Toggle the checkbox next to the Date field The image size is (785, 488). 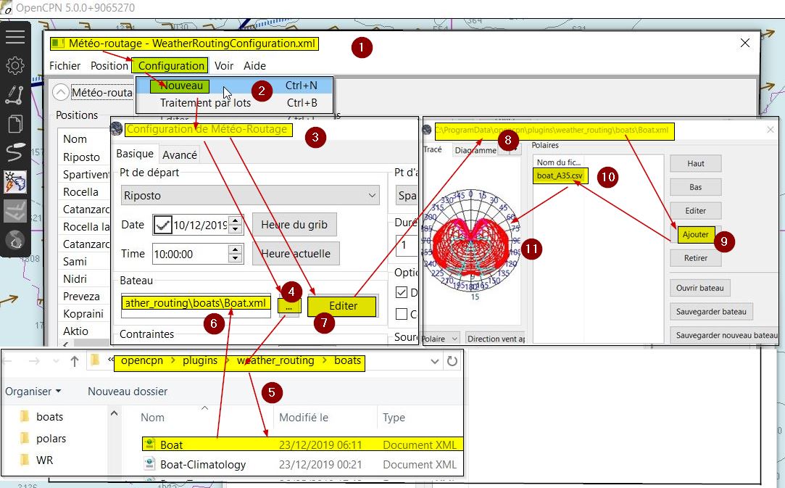(x=163, y=226)
